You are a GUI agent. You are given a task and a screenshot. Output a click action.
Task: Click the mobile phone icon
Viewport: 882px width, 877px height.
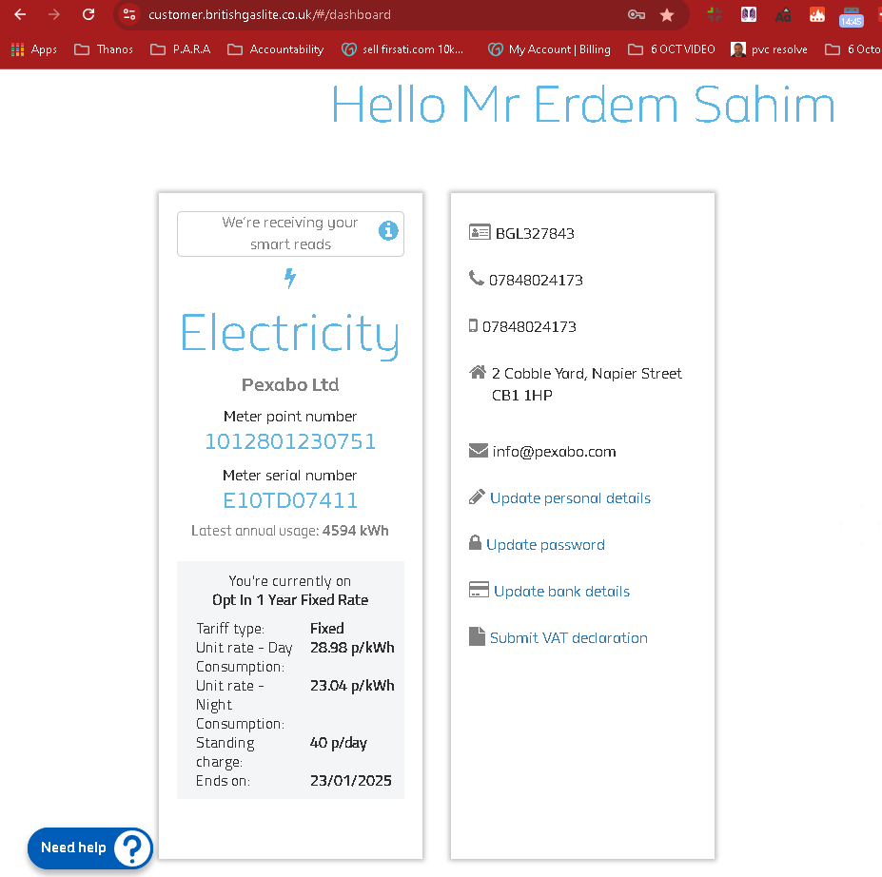(473, 325)
